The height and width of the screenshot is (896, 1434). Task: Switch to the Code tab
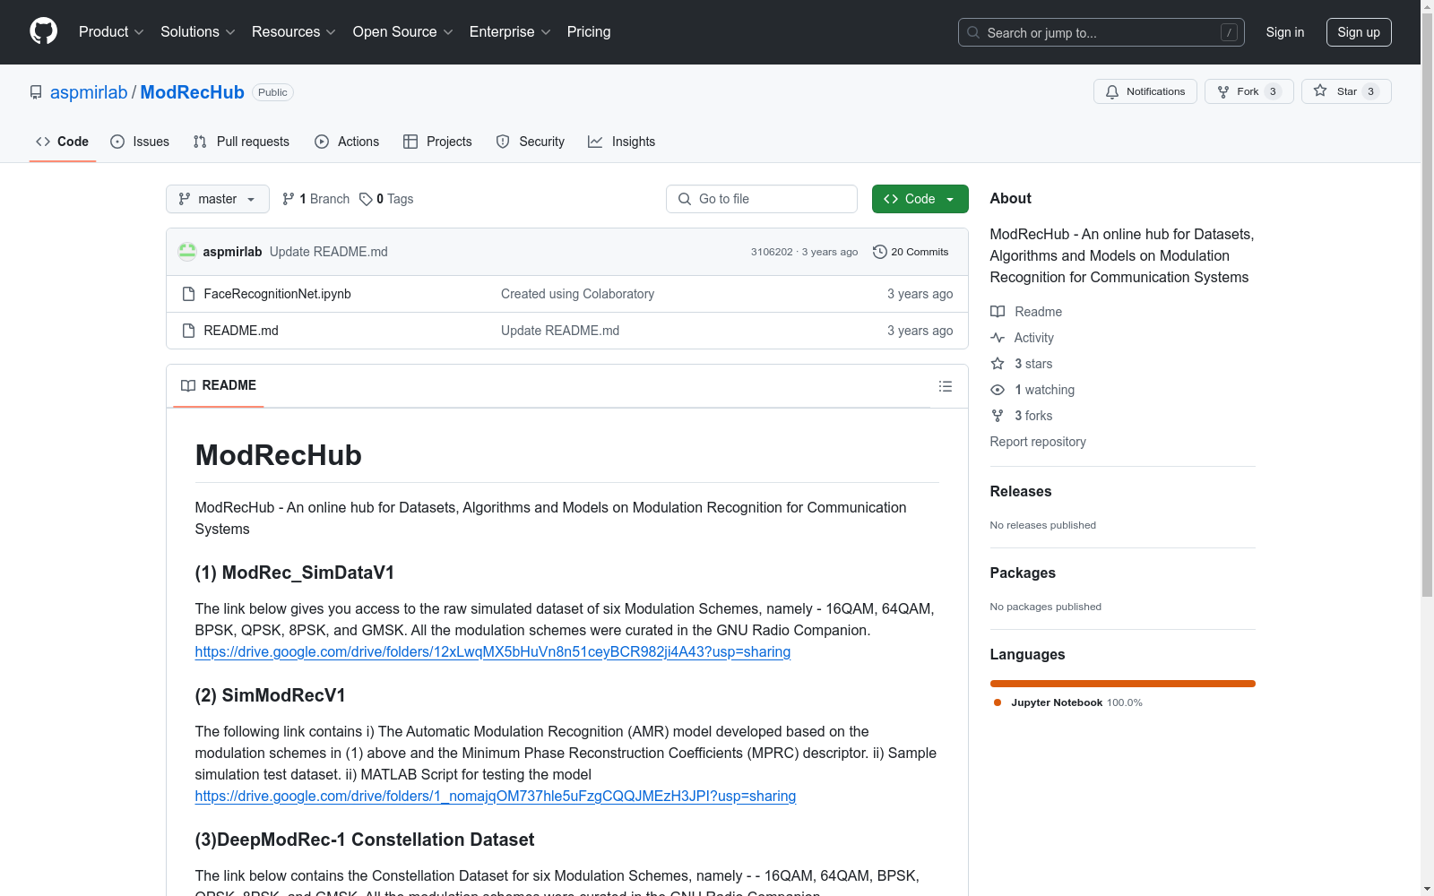coord(62,142)
